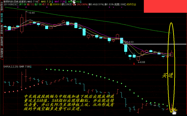Select the 10.44 high price label
This screenshot has width=187, height=116.
coord(32,13)
